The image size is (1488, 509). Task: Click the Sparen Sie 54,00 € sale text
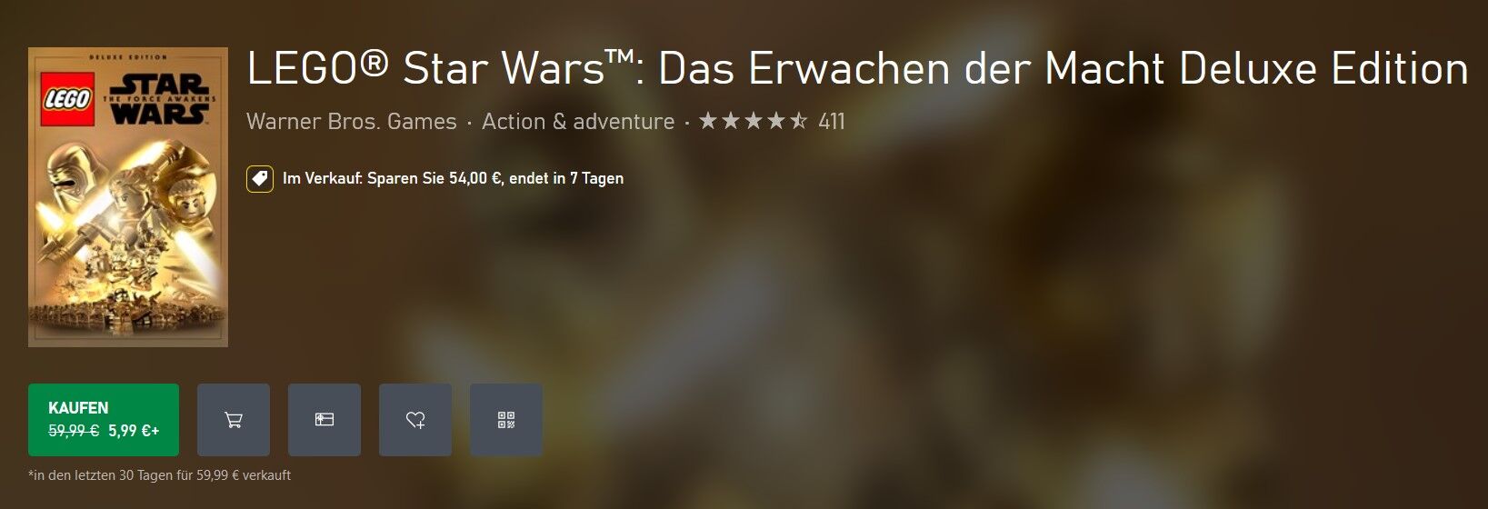pyautogui.click(x=434, y=178)
